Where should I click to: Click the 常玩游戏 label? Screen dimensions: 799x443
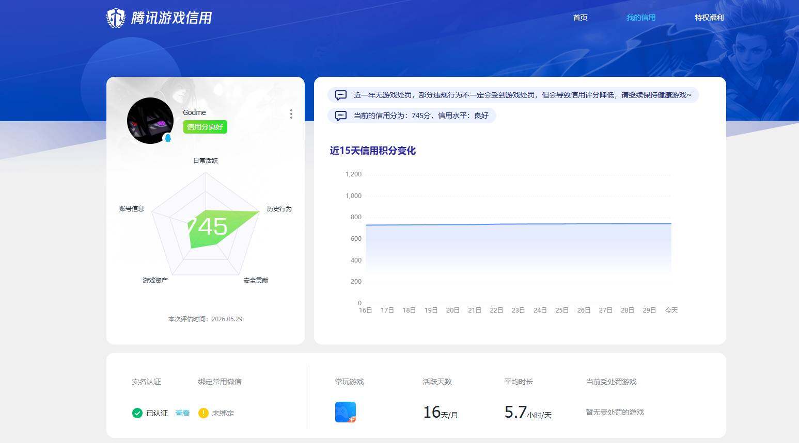(350, 382)
